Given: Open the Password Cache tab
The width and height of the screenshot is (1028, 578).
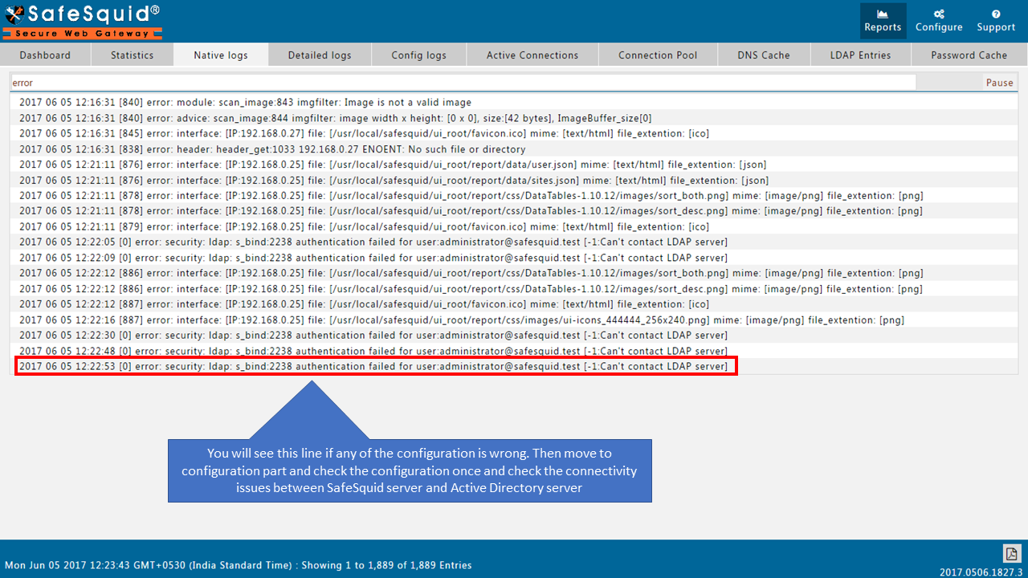Looking at the screenshot, I should [969, 55].
